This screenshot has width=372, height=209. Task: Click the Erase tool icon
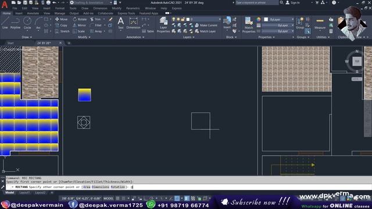110,19
